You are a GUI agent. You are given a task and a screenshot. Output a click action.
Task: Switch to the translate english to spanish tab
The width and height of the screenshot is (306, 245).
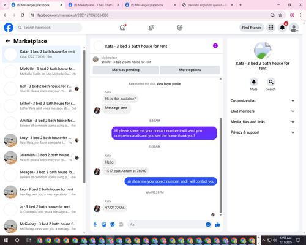pyautogui.click(x=207, y=5)
